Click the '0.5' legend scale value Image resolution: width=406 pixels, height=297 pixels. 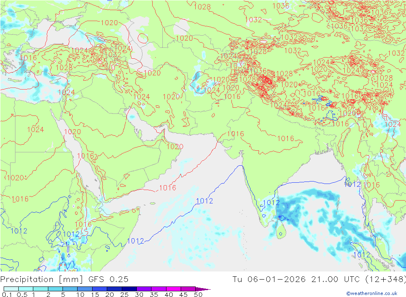22,295
